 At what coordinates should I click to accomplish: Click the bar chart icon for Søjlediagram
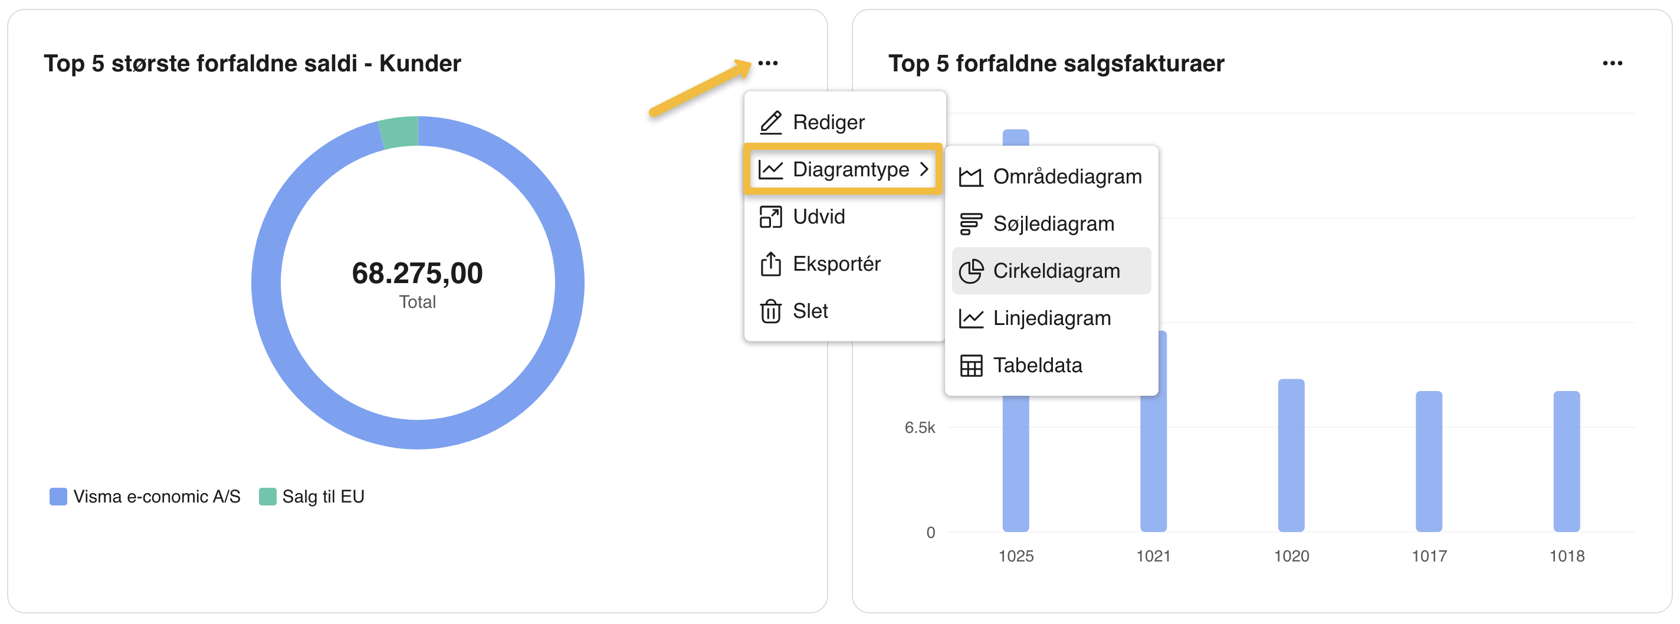970,224
